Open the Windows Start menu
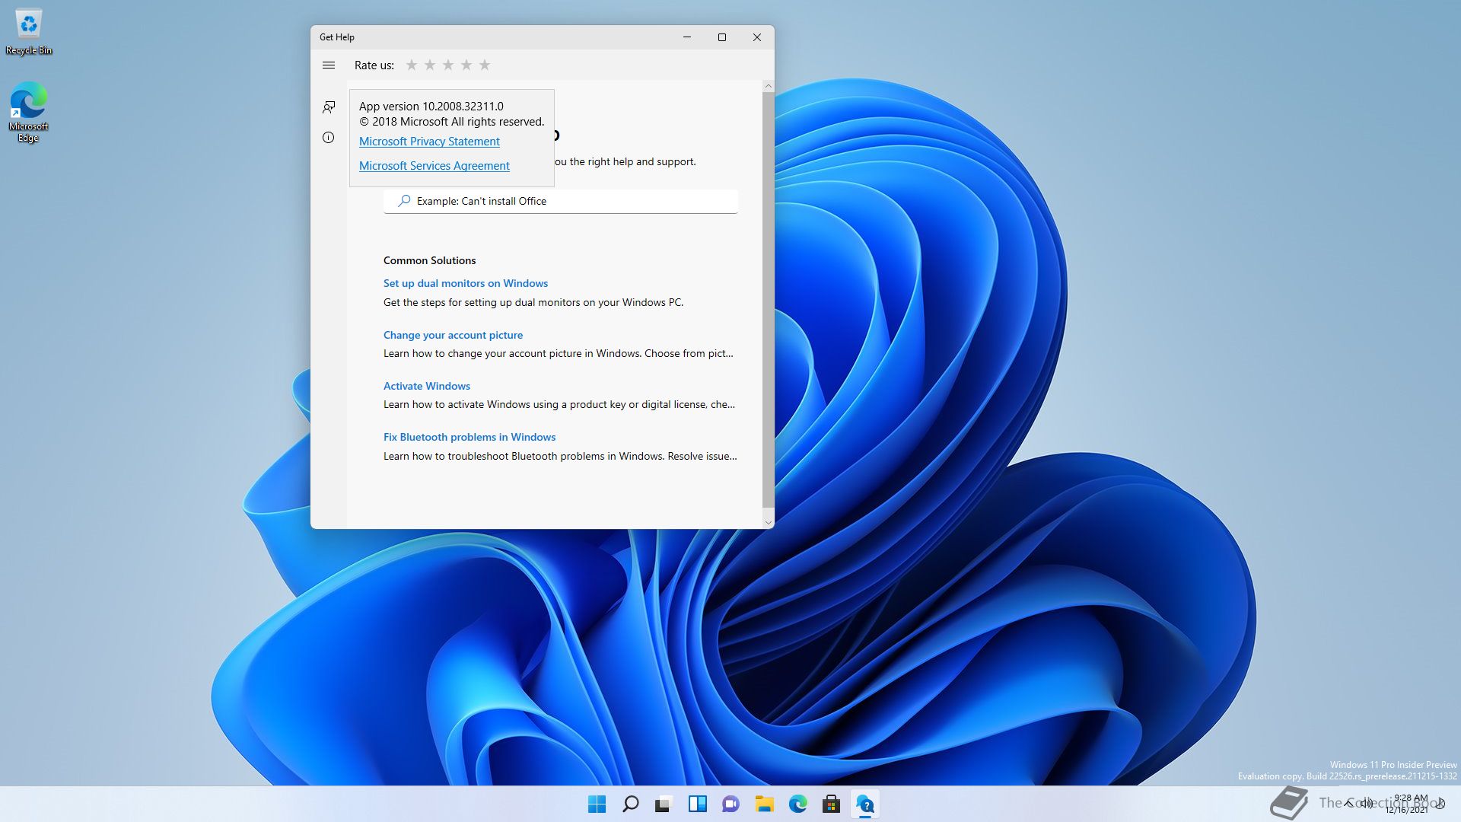This screenshot has height=822, width=1461. click(597, 804)
